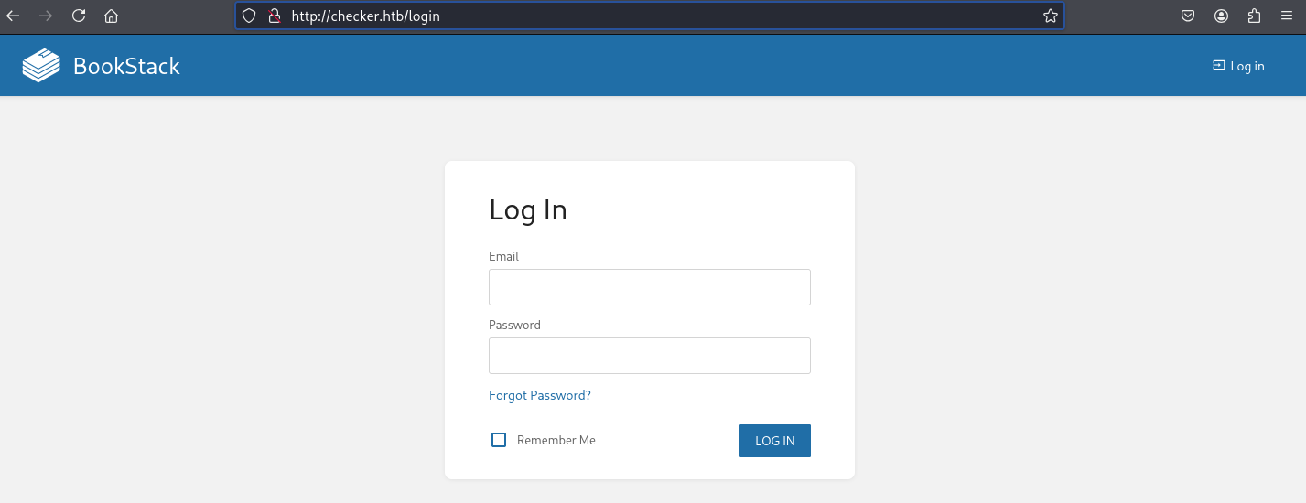
Task: Bookmark this page with the star icon
Action: pos(1050,16)
